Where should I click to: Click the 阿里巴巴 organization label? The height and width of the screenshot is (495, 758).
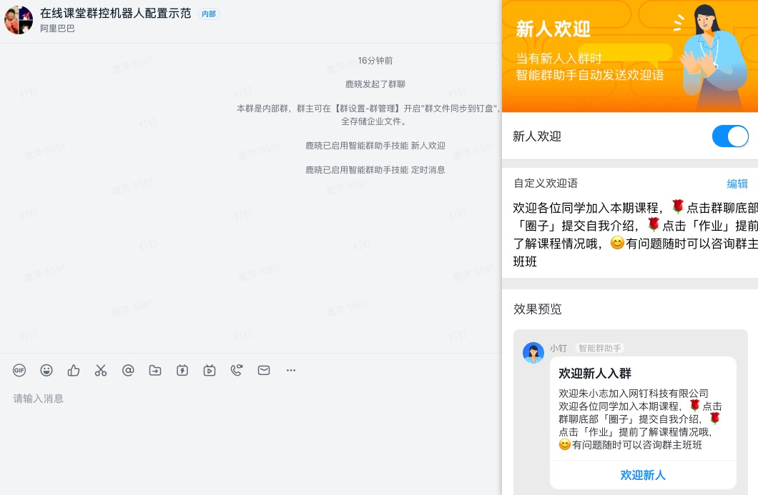(57, 29)
